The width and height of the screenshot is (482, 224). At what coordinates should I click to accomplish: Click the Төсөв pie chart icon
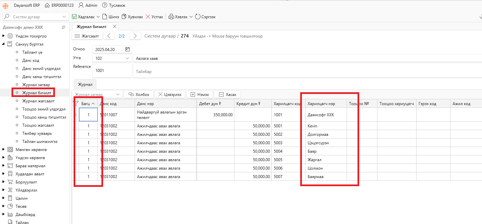point(11,206)
